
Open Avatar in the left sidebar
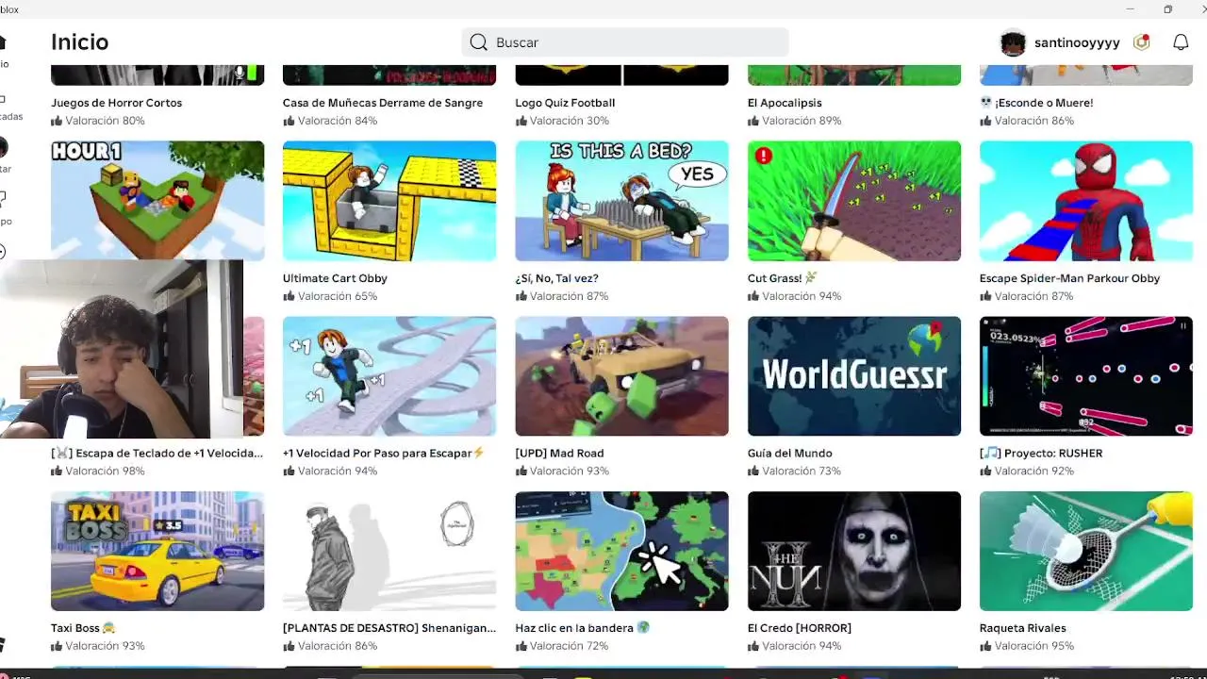pos(4,156)
